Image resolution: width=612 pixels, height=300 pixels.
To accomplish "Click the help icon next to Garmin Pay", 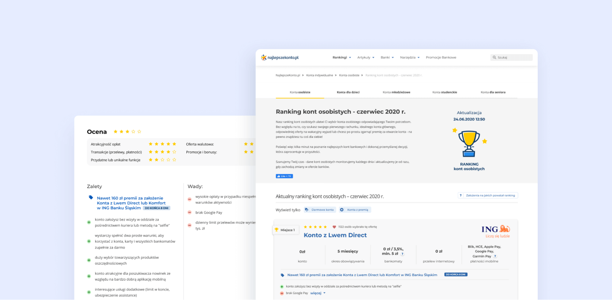I will [495, 256].
